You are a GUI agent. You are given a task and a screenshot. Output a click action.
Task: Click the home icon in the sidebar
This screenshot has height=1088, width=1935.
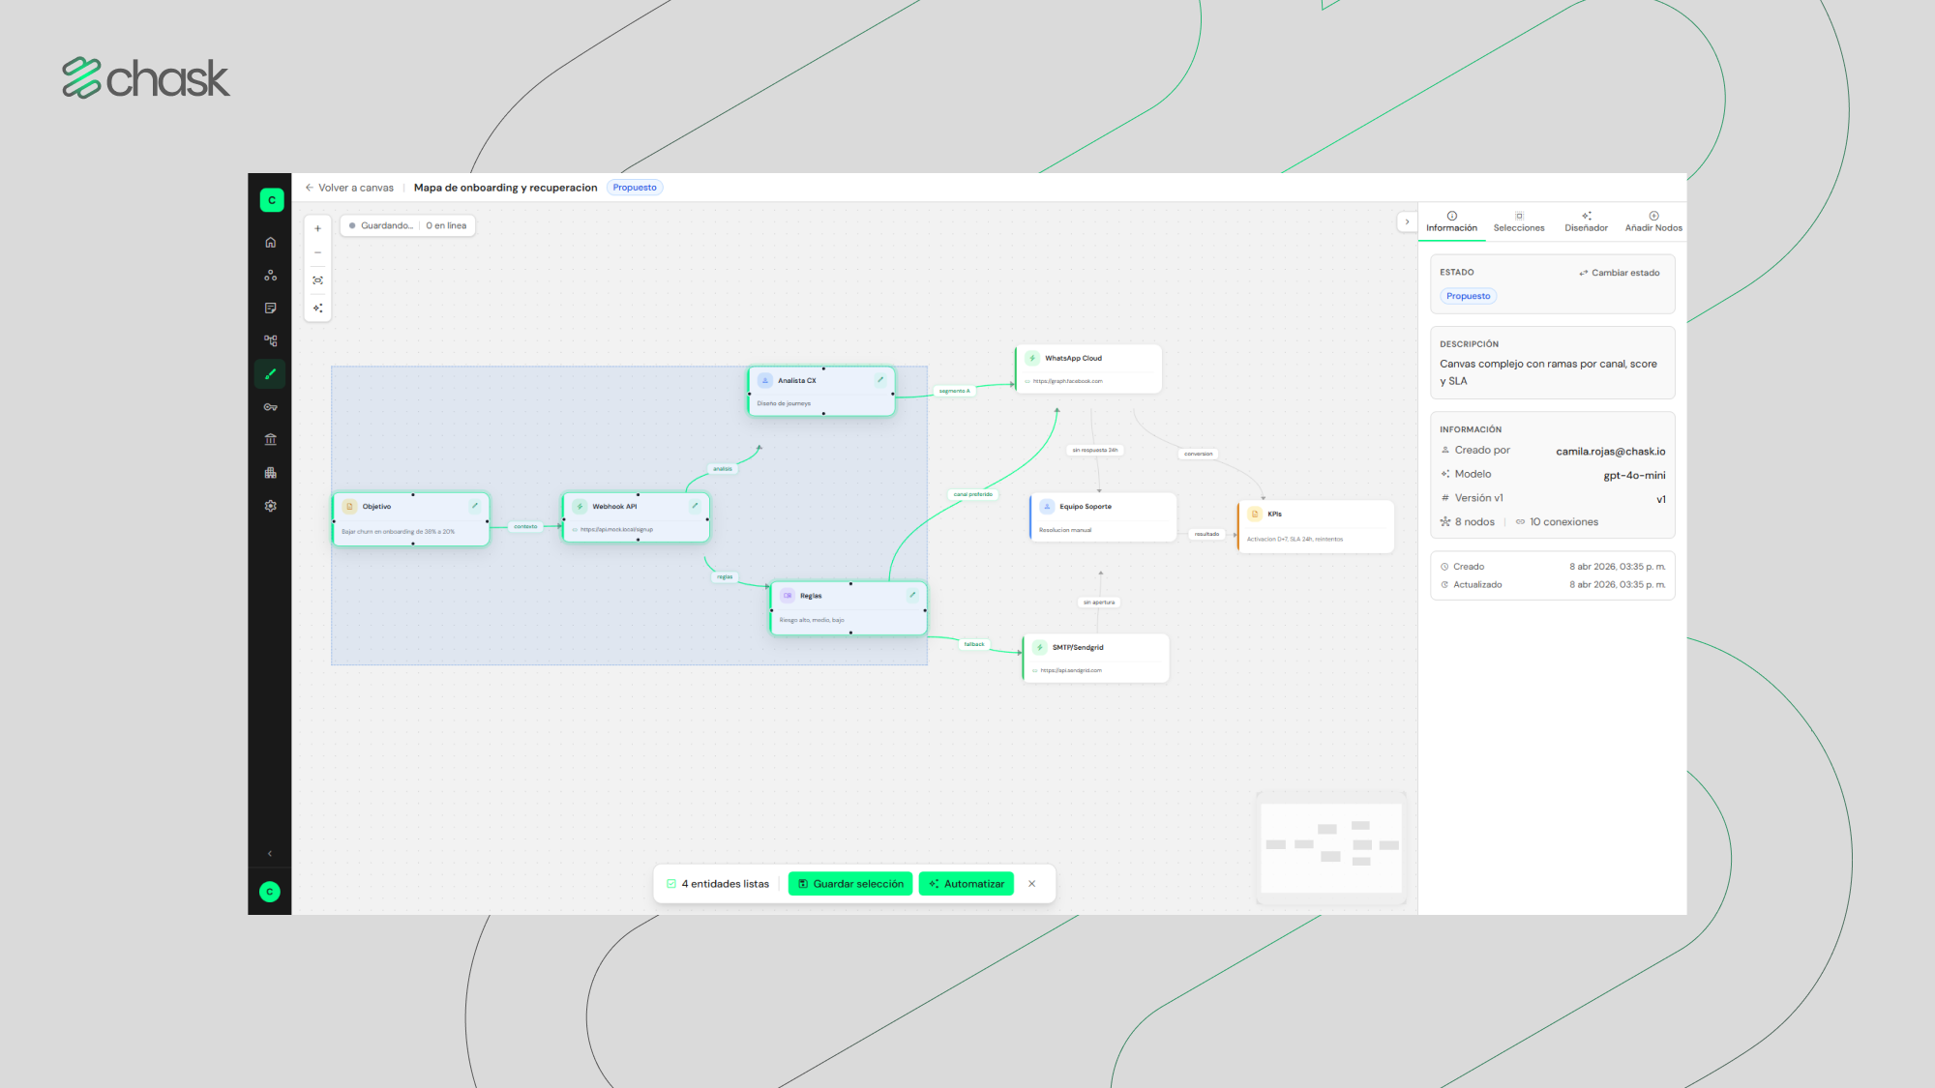pos(271,243)
